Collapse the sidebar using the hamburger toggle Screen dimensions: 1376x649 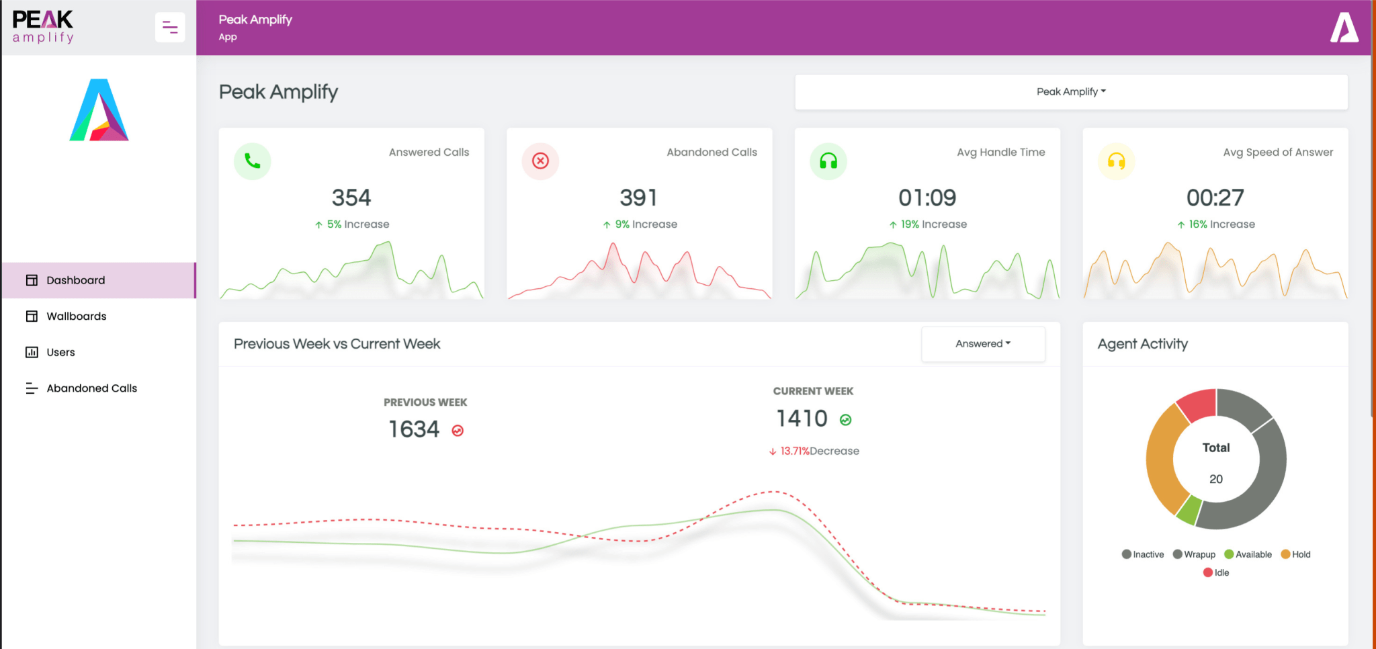(170, 27)
